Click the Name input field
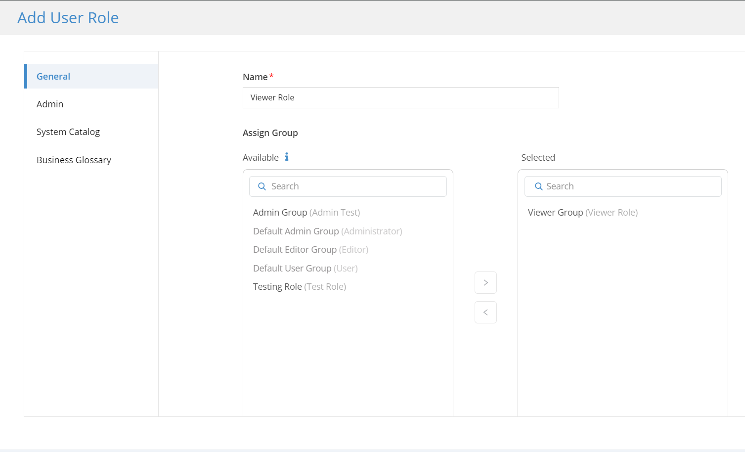The width and height of the screenshot is (745, 452). [x=400, y=97]
